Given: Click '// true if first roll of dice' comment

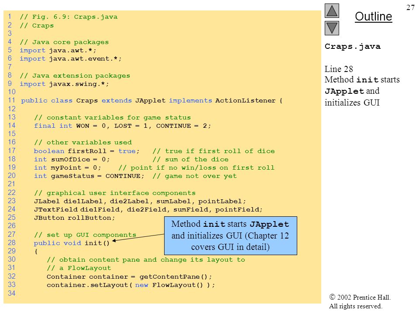Looking at the screenshot, I should point(213,151).
